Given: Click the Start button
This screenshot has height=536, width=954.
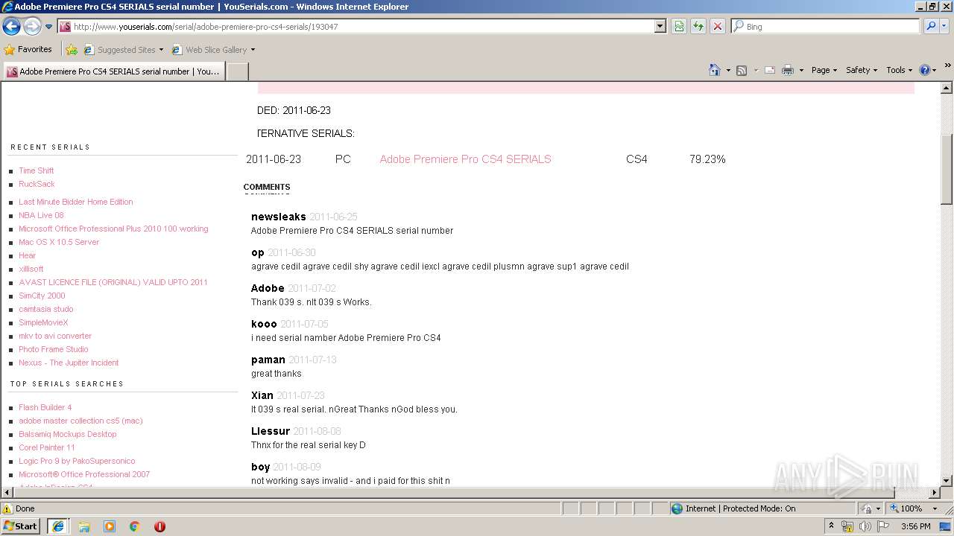Looking at the screenshot, I should pos(21,526).
